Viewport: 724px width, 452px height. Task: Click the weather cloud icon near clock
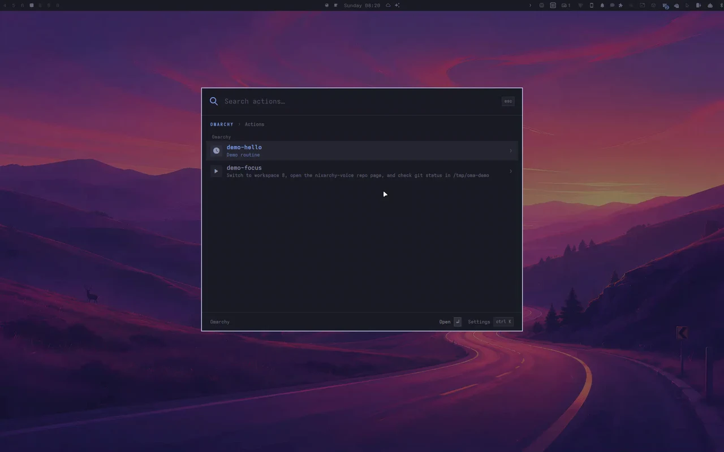point(388,5)
